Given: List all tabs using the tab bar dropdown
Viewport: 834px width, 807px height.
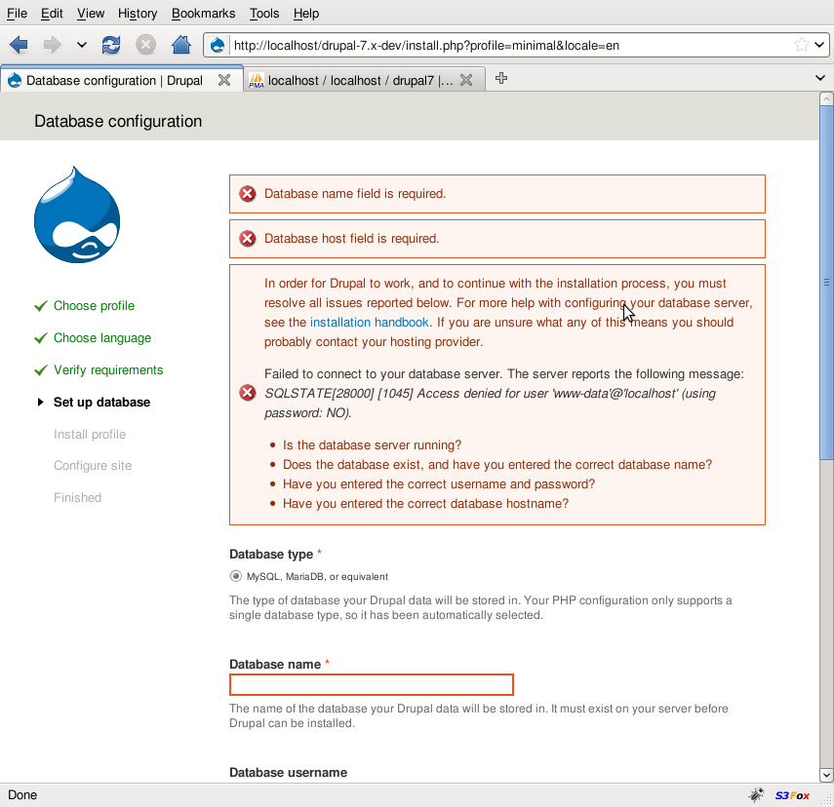Looking at the screenshot, I should pos(819,78).
